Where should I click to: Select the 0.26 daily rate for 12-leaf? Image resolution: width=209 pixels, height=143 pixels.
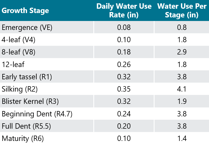tap(124, 64)
